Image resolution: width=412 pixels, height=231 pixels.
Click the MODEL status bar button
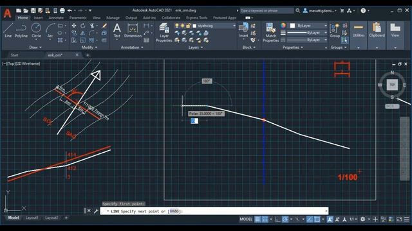coord(246,219)
